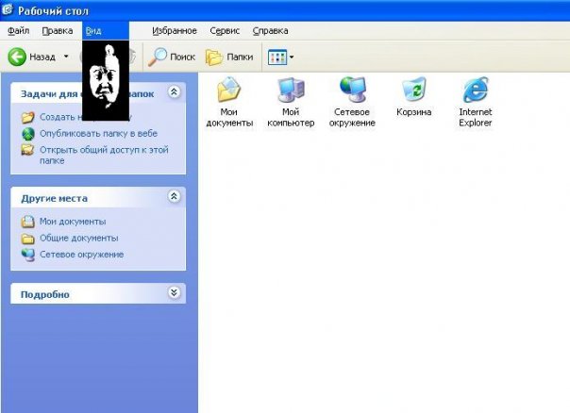Image resolution: width=570 pixels, height=413 pixels.
Task: Click the shared folder access icon
Action: click(x=27, y=150)
